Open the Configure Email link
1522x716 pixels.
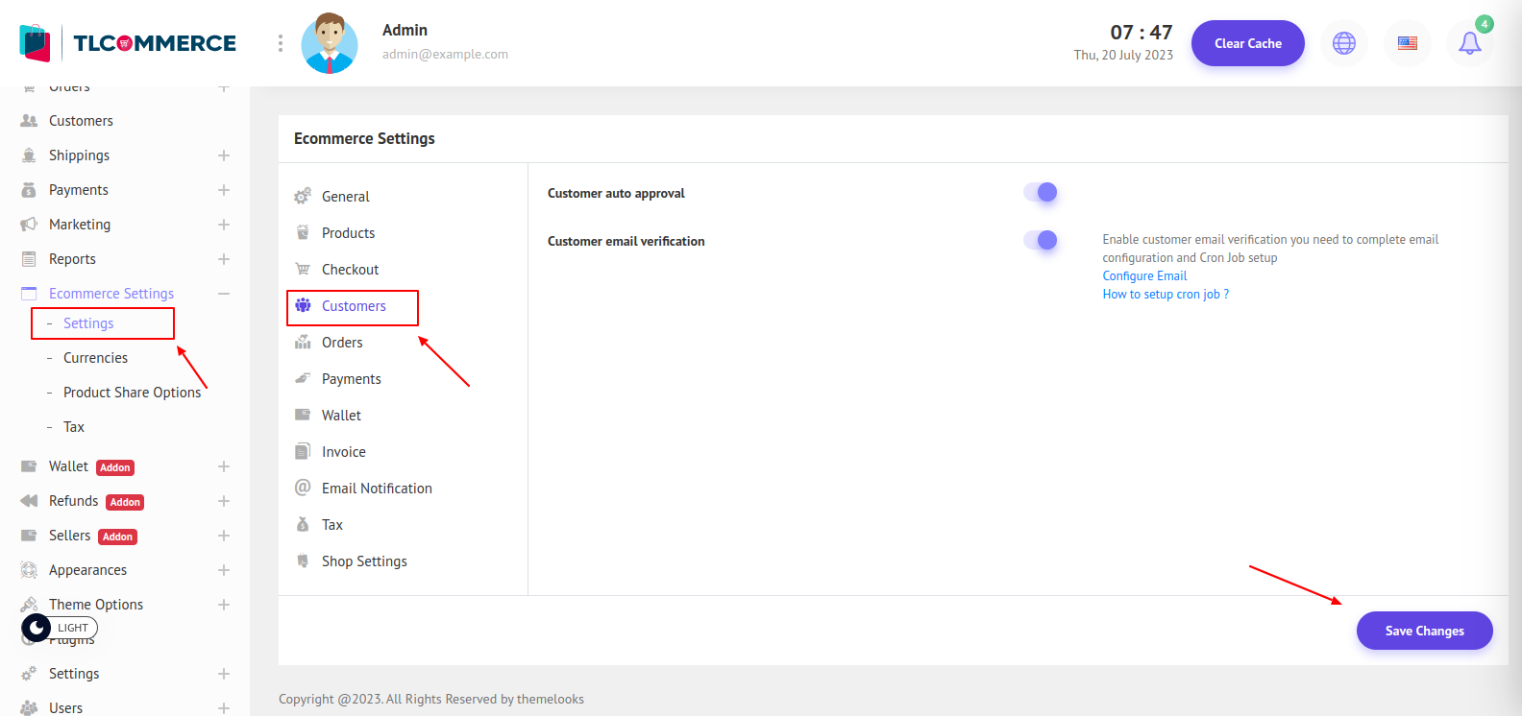[x=1144, y=275]
